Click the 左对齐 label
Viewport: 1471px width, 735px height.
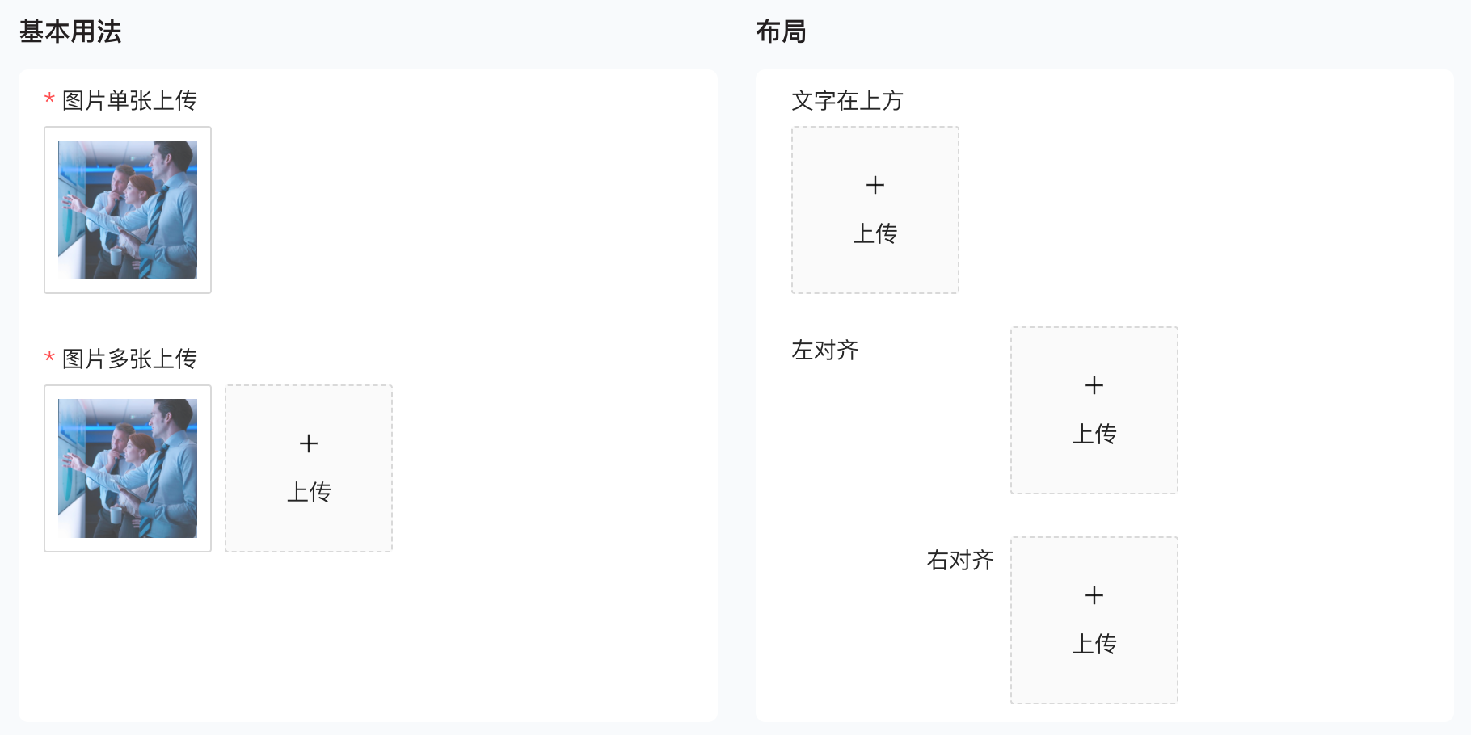pos(824,350)
